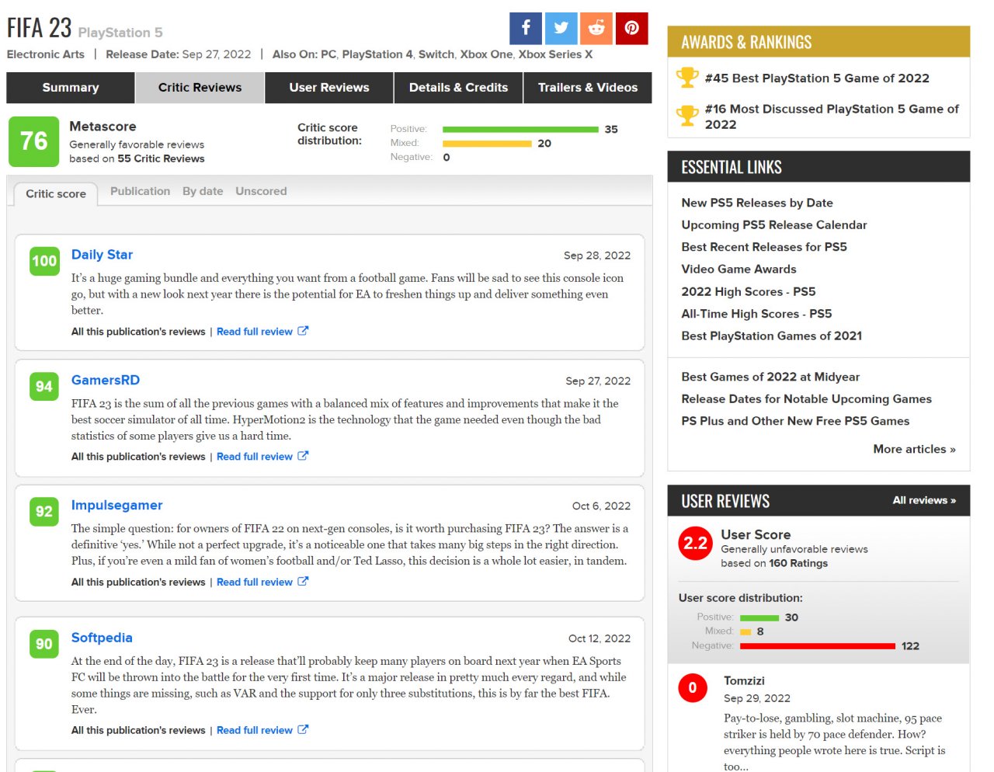Click external link icon on Impulsegamer review

coord(303,581)
